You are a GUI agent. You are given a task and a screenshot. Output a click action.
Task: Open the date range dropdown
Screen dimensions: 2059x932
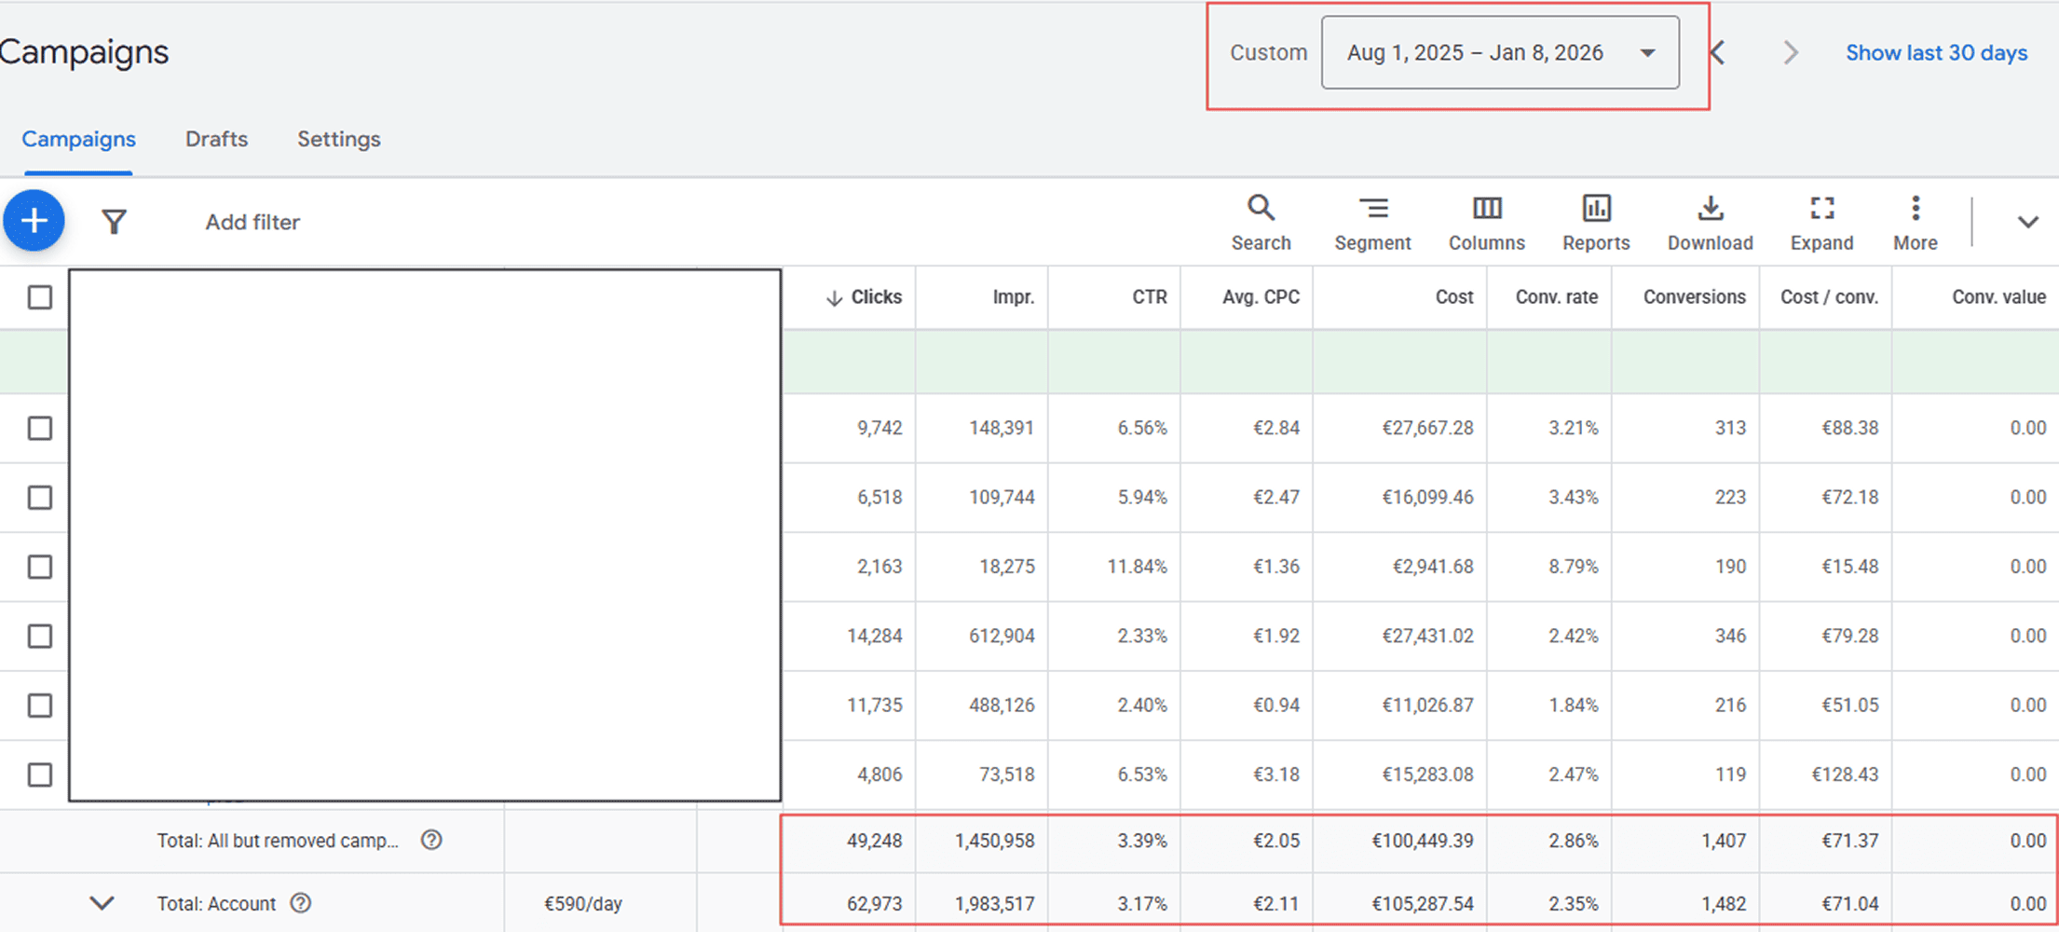[x=1500, y=53]
